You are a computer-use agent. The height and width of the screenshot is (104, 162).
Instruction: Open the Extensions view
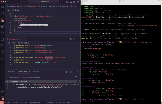point(2,46)
